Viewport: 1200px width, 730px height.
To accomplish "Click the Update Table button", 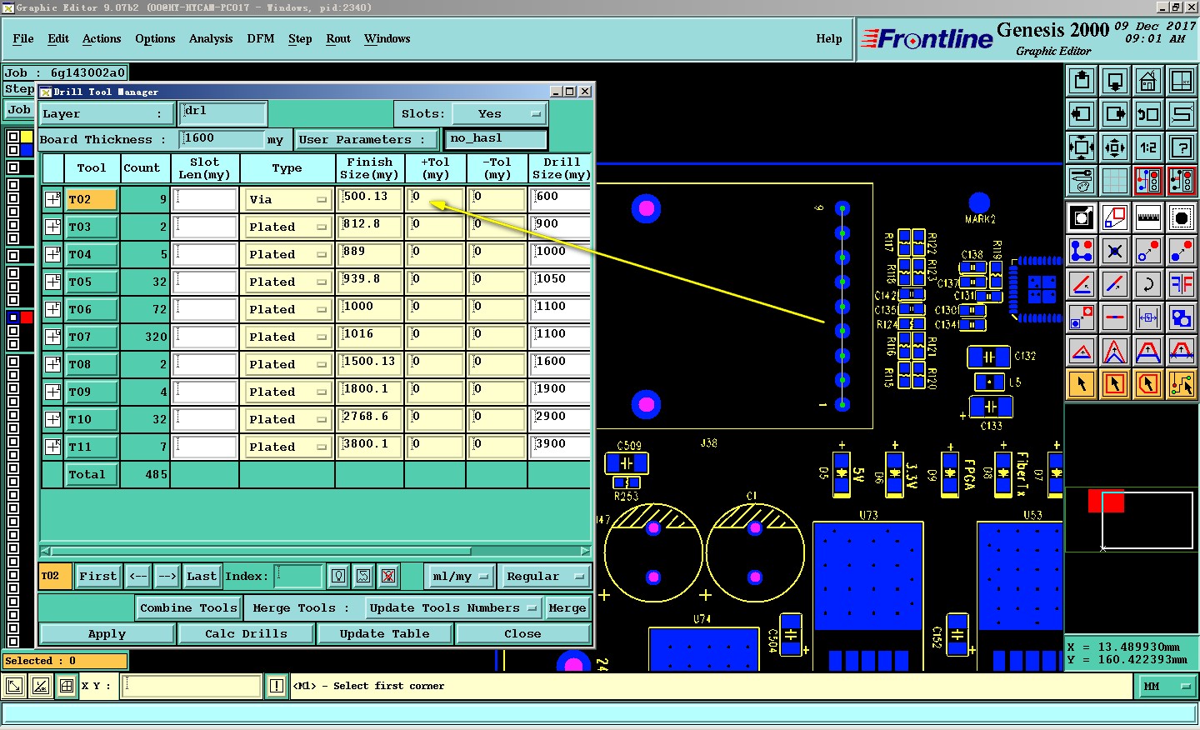I will [384, 634].
